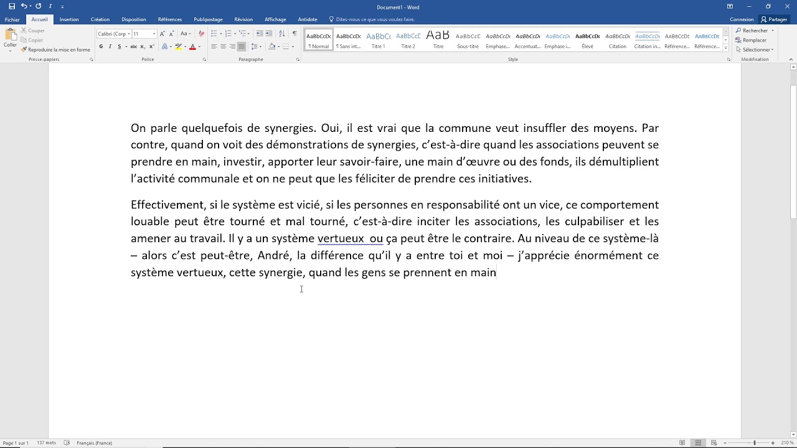Screen dimensions: 797x448
Task: Align text to the left
Action: (214, 47)
